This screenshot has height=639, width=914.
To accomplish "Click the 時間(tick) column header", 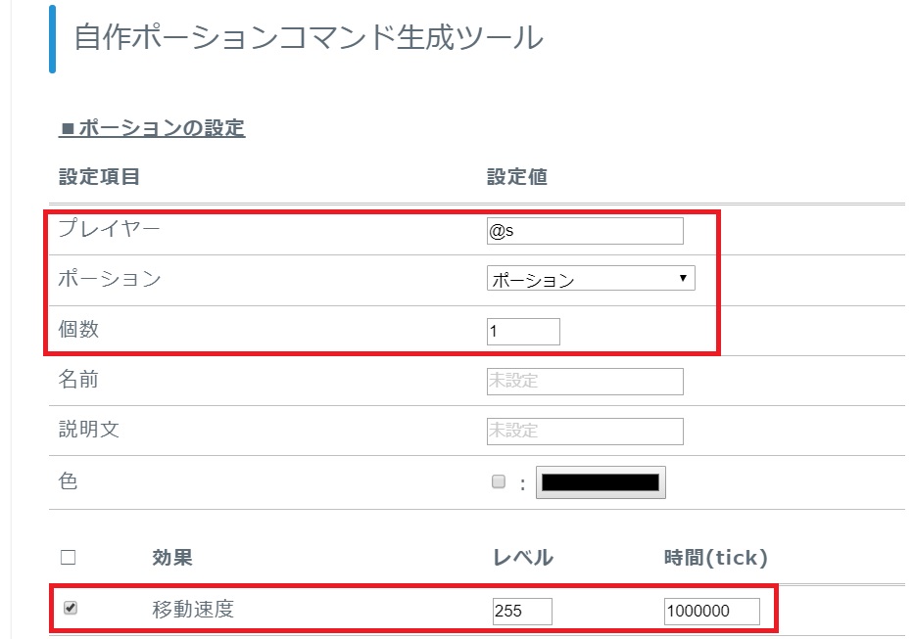I will [x=716, y=558].
